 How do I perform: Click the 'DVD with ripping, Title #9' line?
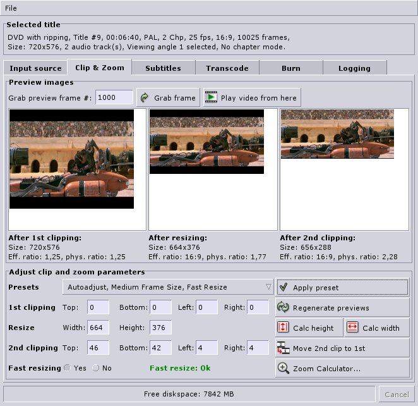[x=148, y=37]
